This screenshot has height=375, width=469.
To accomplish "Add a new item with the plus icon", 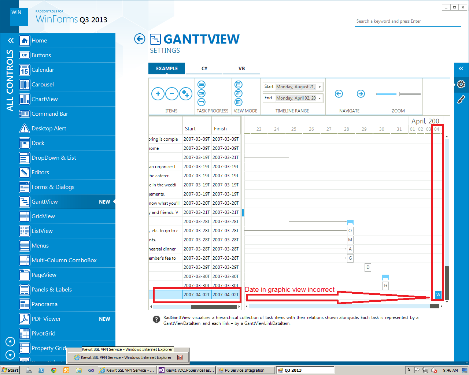I will pos(158,94).
